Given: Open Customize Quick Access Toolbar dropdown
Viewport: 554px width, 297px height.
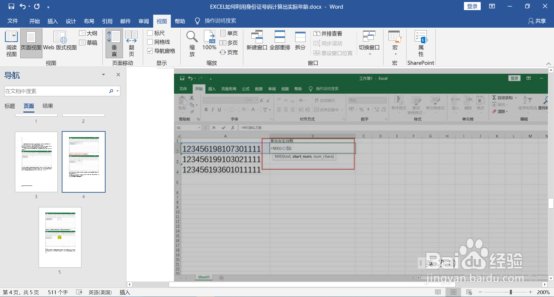Looking at the screenshot, I should [x=48, y=7].
